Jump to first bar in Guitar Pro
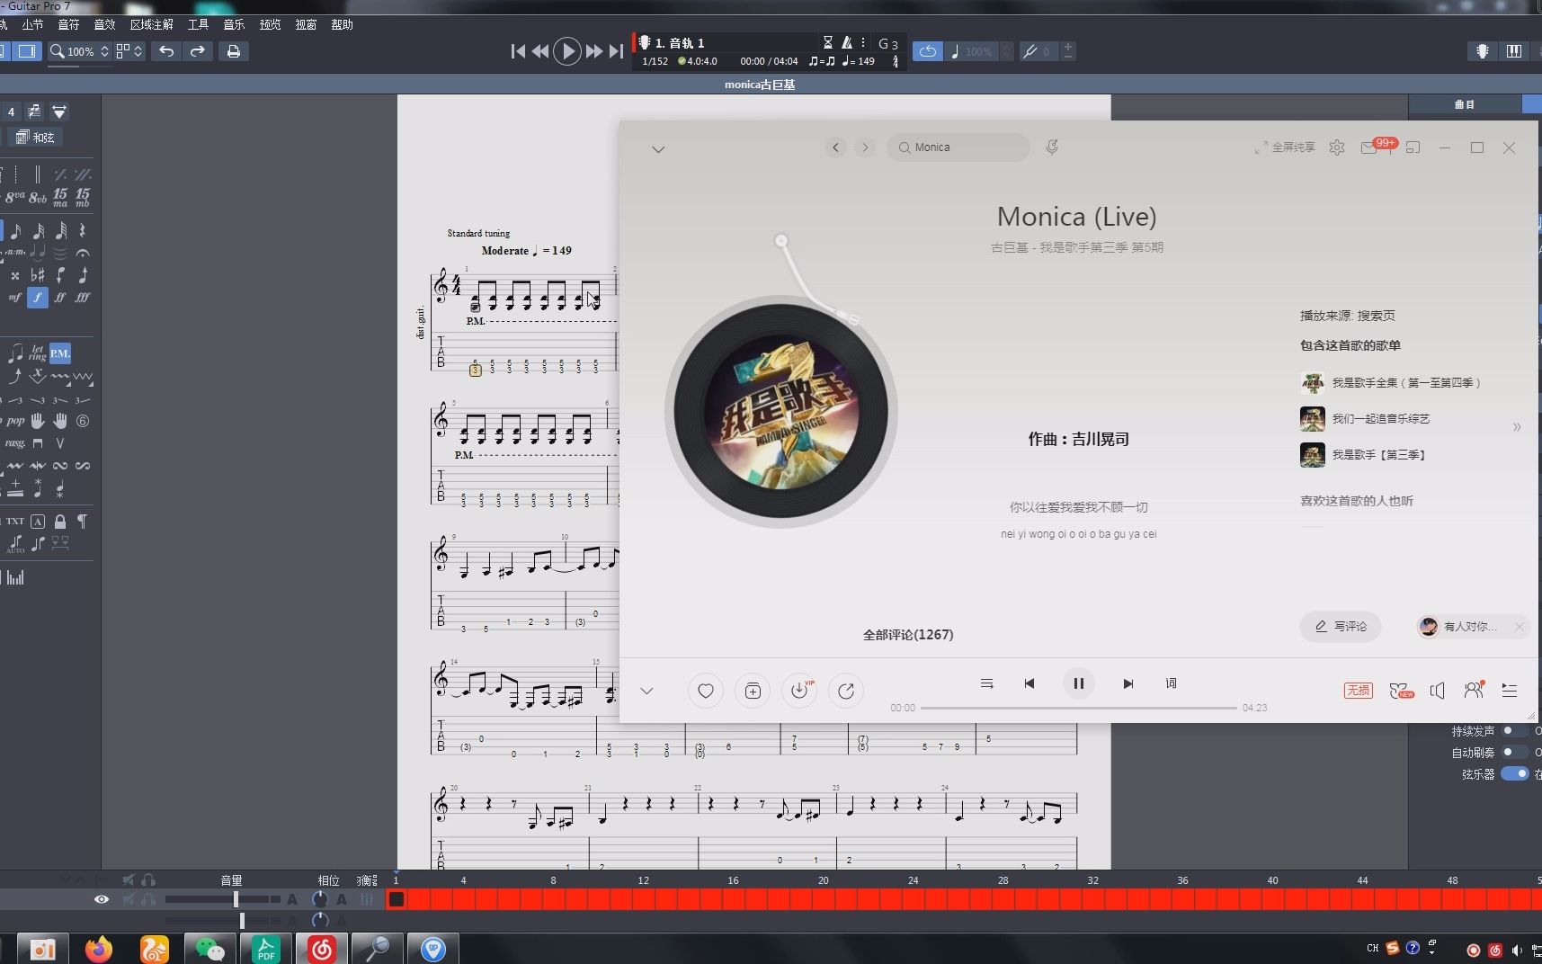This screenshot has height=964, width=1542. click(518, 51)
